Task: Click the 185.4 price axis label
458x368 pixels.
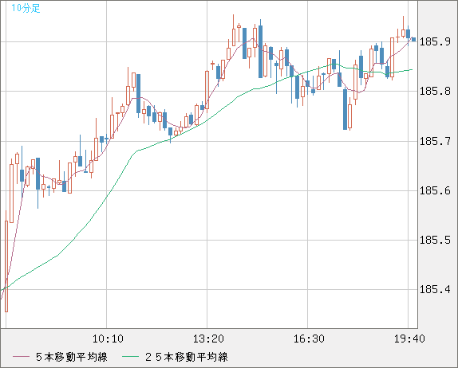Action: pyautogui.click(x=435, y=290)
